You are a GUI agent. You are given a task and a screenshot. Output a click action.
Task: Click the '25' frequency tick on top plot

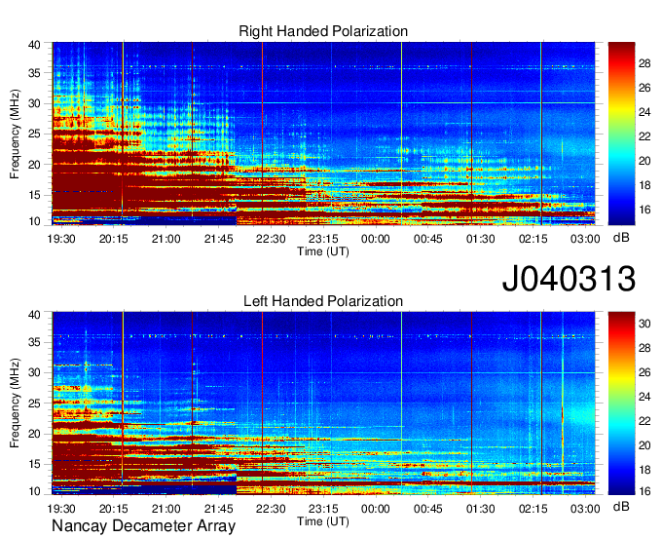click(34, 134)
